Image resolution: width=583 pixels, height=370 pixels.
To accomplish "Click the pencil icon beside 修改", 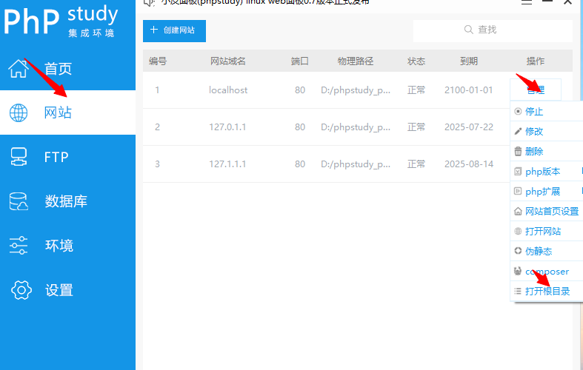I will (x=518, y=131).
